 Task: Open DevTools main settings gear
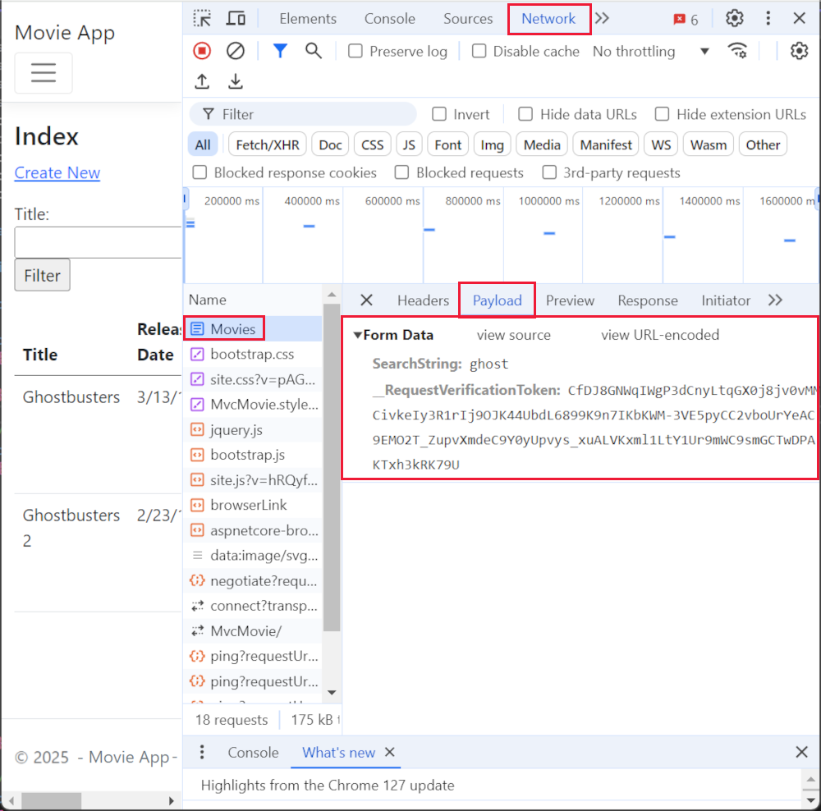[x=734, y=18]
